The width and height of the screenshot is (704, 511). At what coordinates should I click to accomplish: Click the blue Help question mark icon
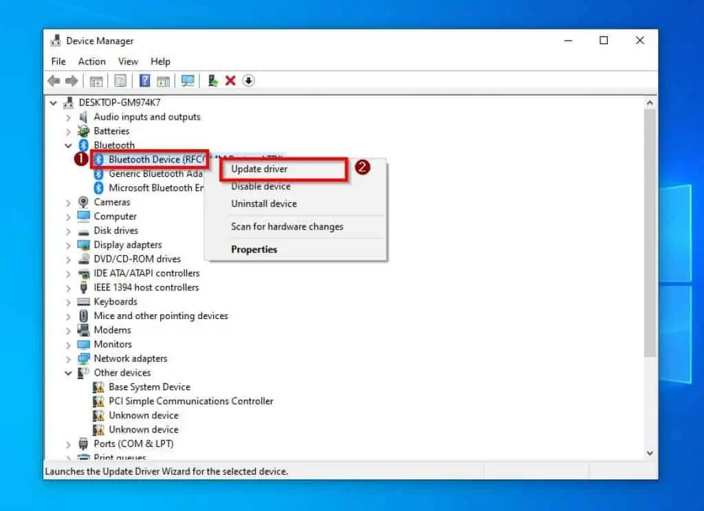coord(144,81)
